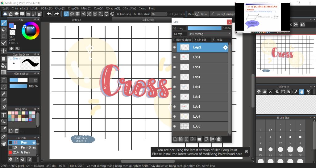Zoom in on the Reference panel

coord(277,92)
